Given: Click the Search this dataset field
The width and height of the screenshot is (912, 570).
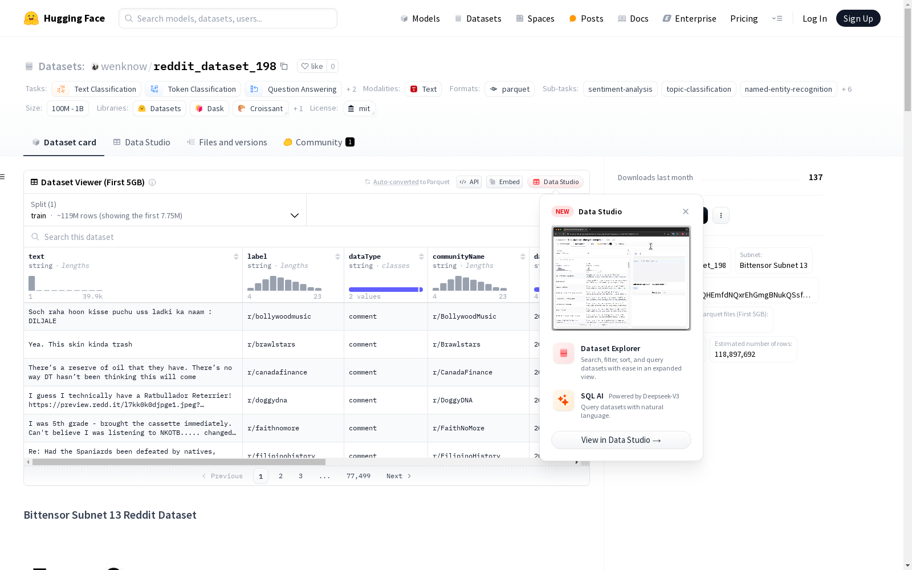Looking at the screenshot, I should (x=282, y=237).
